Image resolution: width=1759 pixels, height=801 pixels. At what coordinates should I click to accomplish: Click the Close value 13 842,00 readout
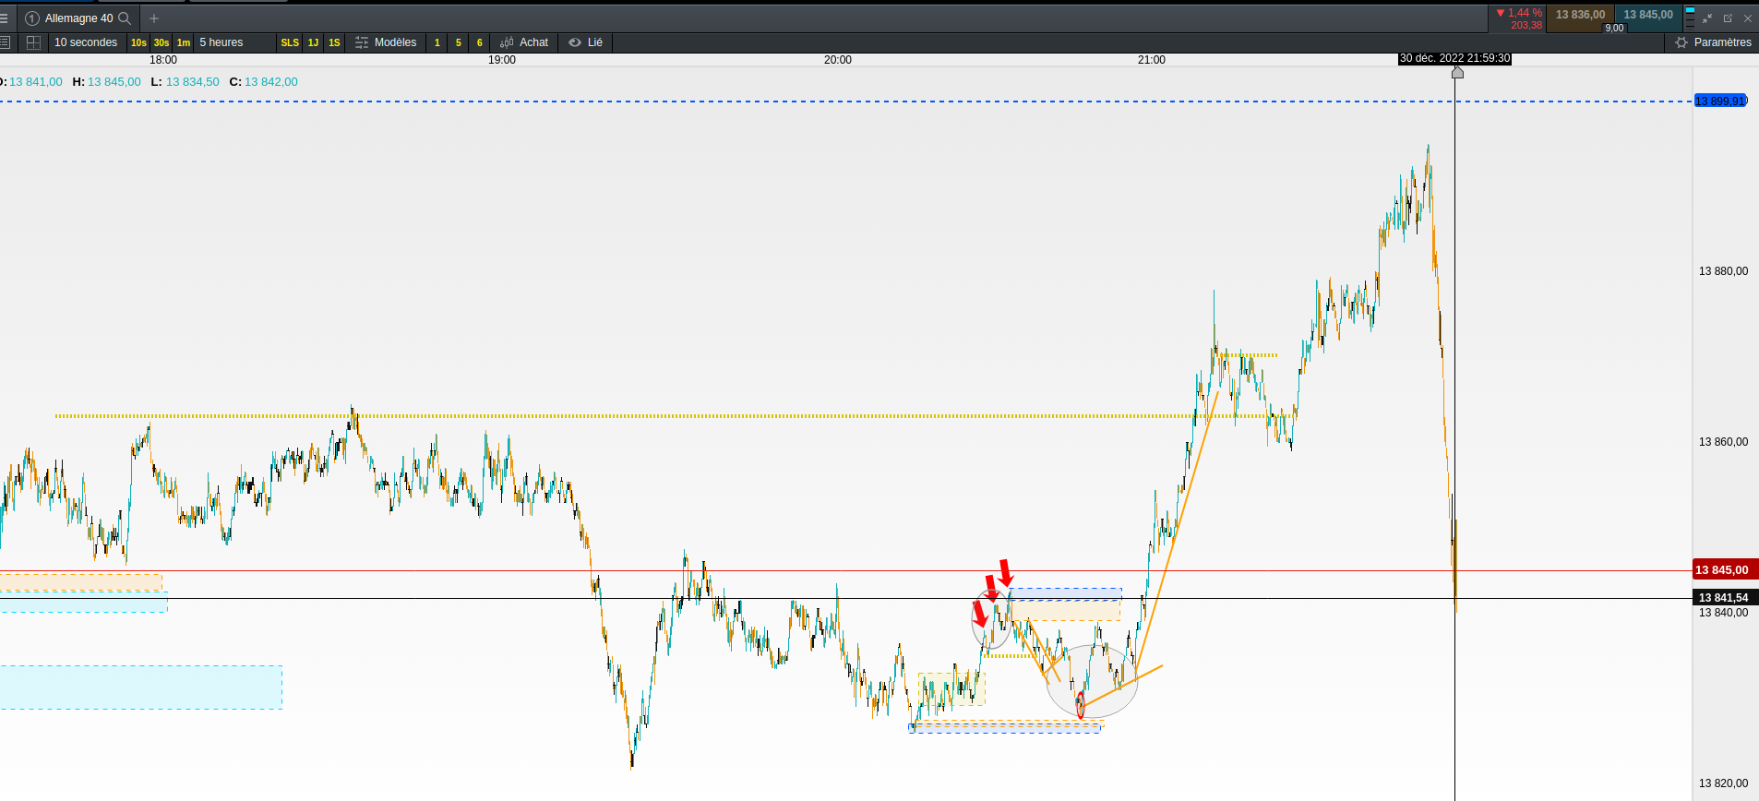(271, 82)
